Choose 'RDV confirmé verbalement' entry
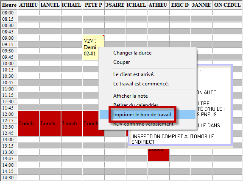Viewport: 243px width, 181px height. coord(143,124)
